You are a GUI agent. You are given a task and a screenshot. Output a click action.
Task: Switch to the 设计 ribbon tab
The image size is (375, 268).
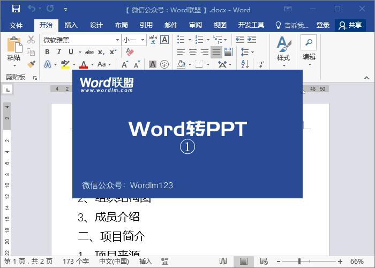(x=96, y=25)
